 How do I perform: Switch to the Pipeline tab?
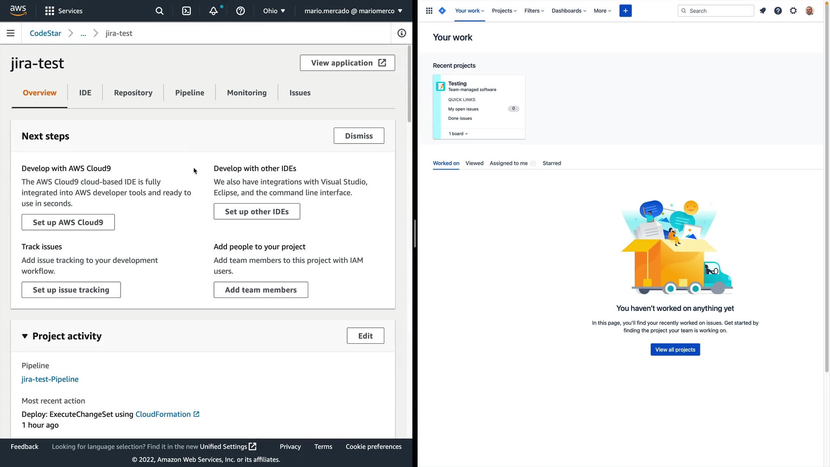click(189, 93)
